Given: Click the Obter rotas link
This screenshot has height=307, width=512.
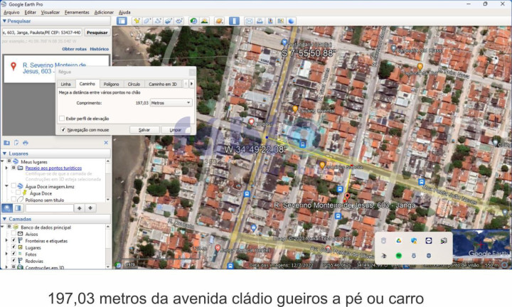Looking at the screenshot, I should point(74,49).
